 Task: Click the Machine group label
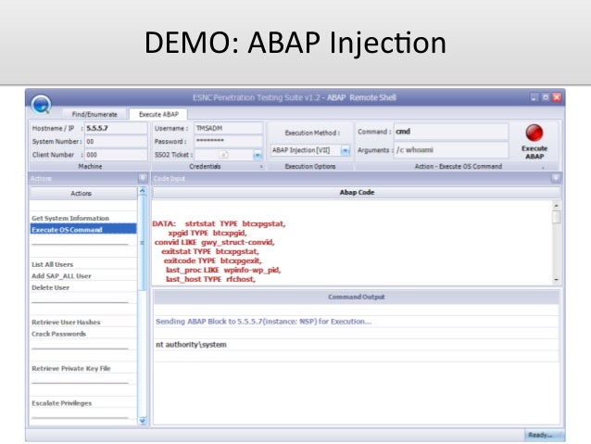tap(90, 166)
